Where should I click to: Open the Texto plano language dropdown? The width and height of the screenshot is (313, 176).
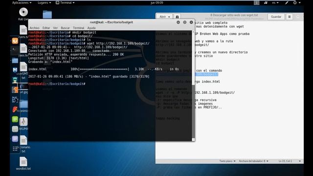coord(227,161)
